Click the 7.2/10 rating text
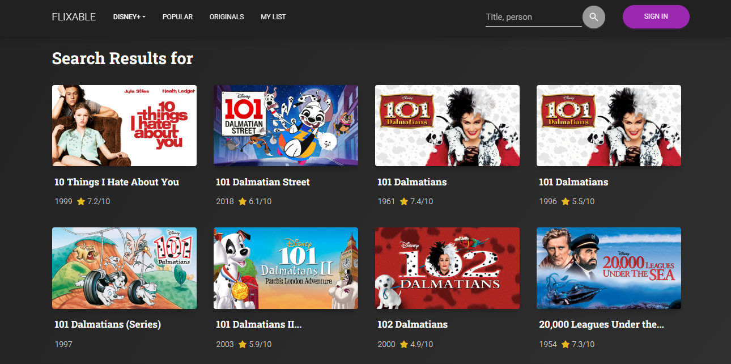Image resolution: width=731 pixels, height=364 pixels. point(99,201)
